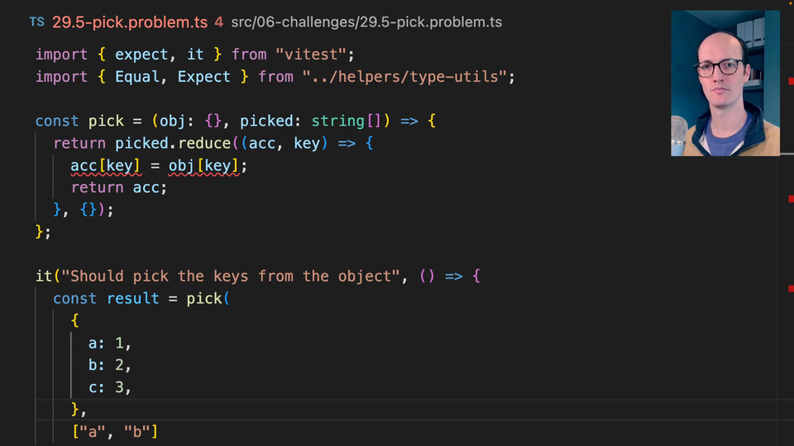This screenshot has height=446, width=794.
Task: Place cursor on the Equal import
Action: click(x=137, y=77)
